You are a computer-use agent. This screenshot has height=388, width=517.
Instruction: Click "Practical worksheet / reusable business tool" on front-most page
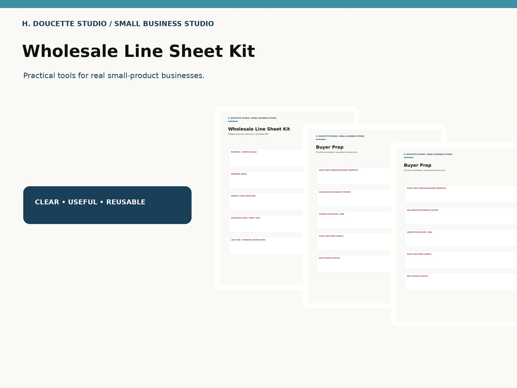[424, 170]
